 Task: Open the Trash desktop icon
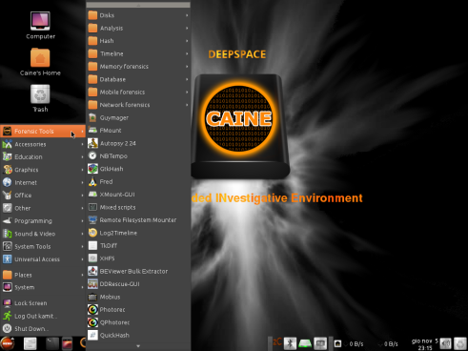(40, 98)
